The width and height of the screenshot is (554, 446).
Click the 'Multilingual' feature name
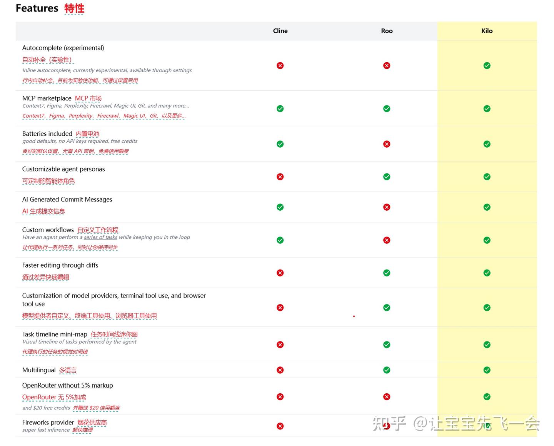tap(39, 370)
